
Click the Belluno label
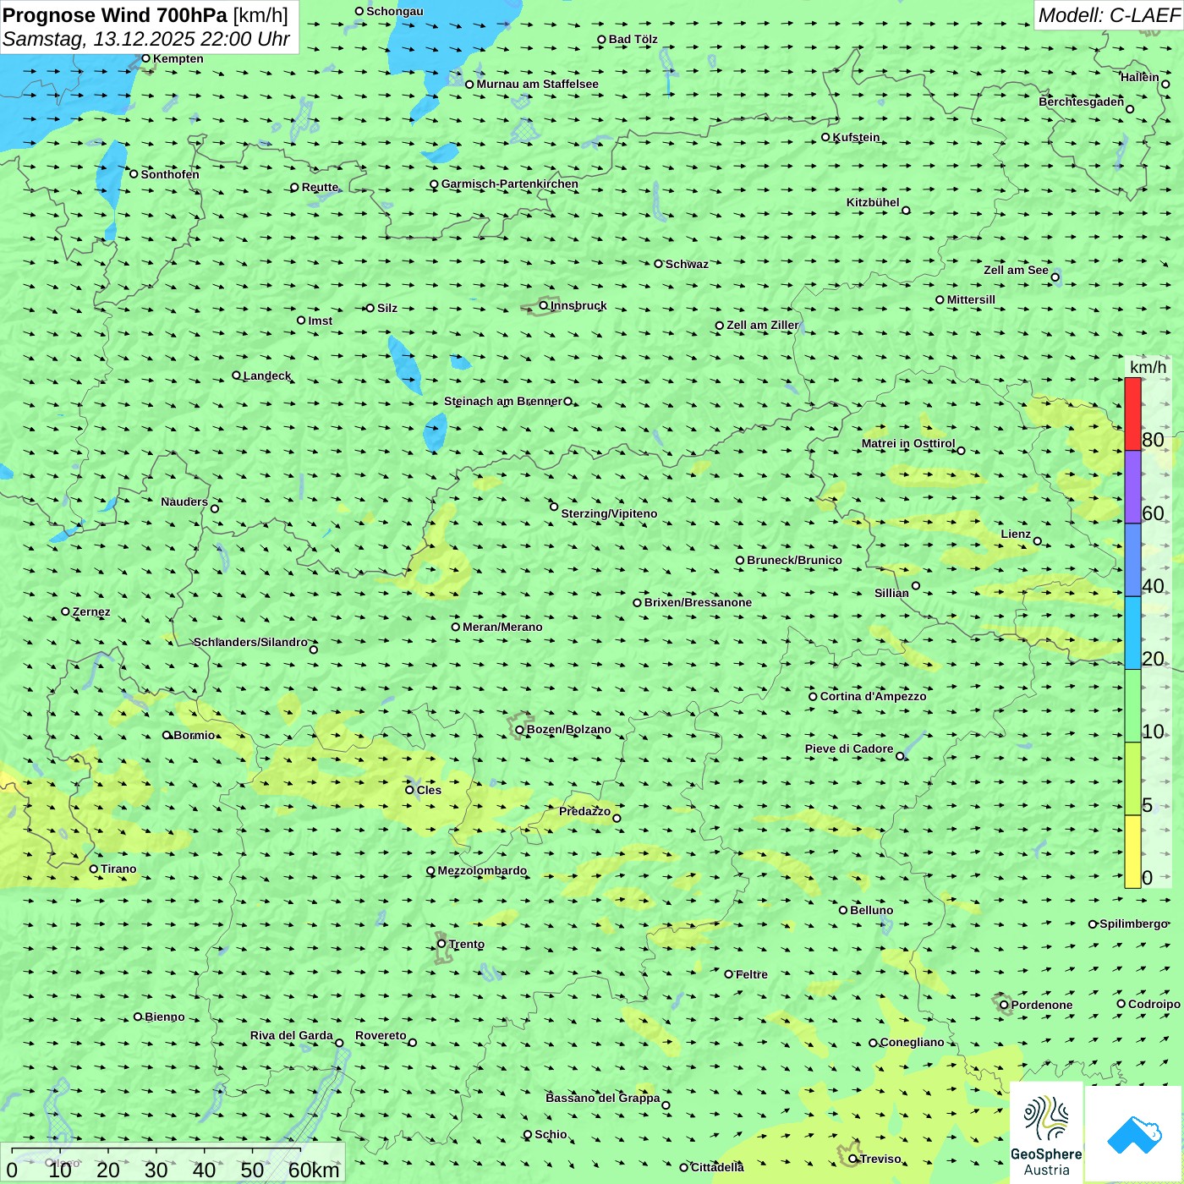coord(872,910)
